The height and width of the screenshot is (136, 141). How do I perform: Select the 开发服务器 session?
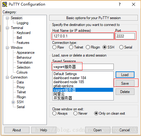(x=83, y=98)
